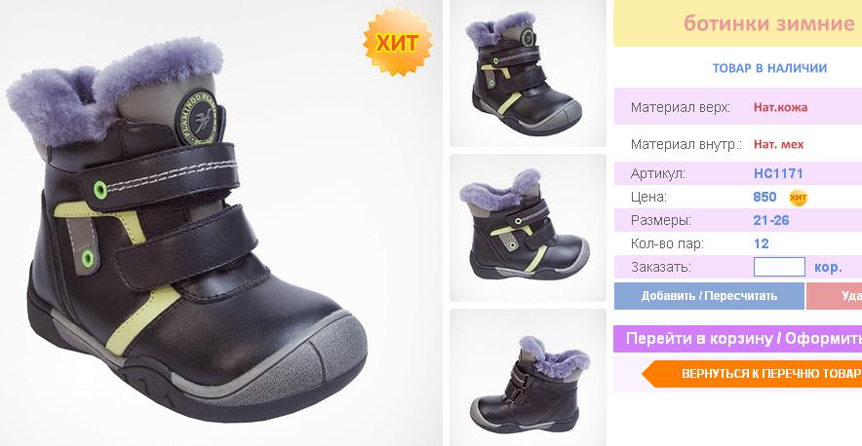Click the orange arrow tip of return banner

point(651,374)
